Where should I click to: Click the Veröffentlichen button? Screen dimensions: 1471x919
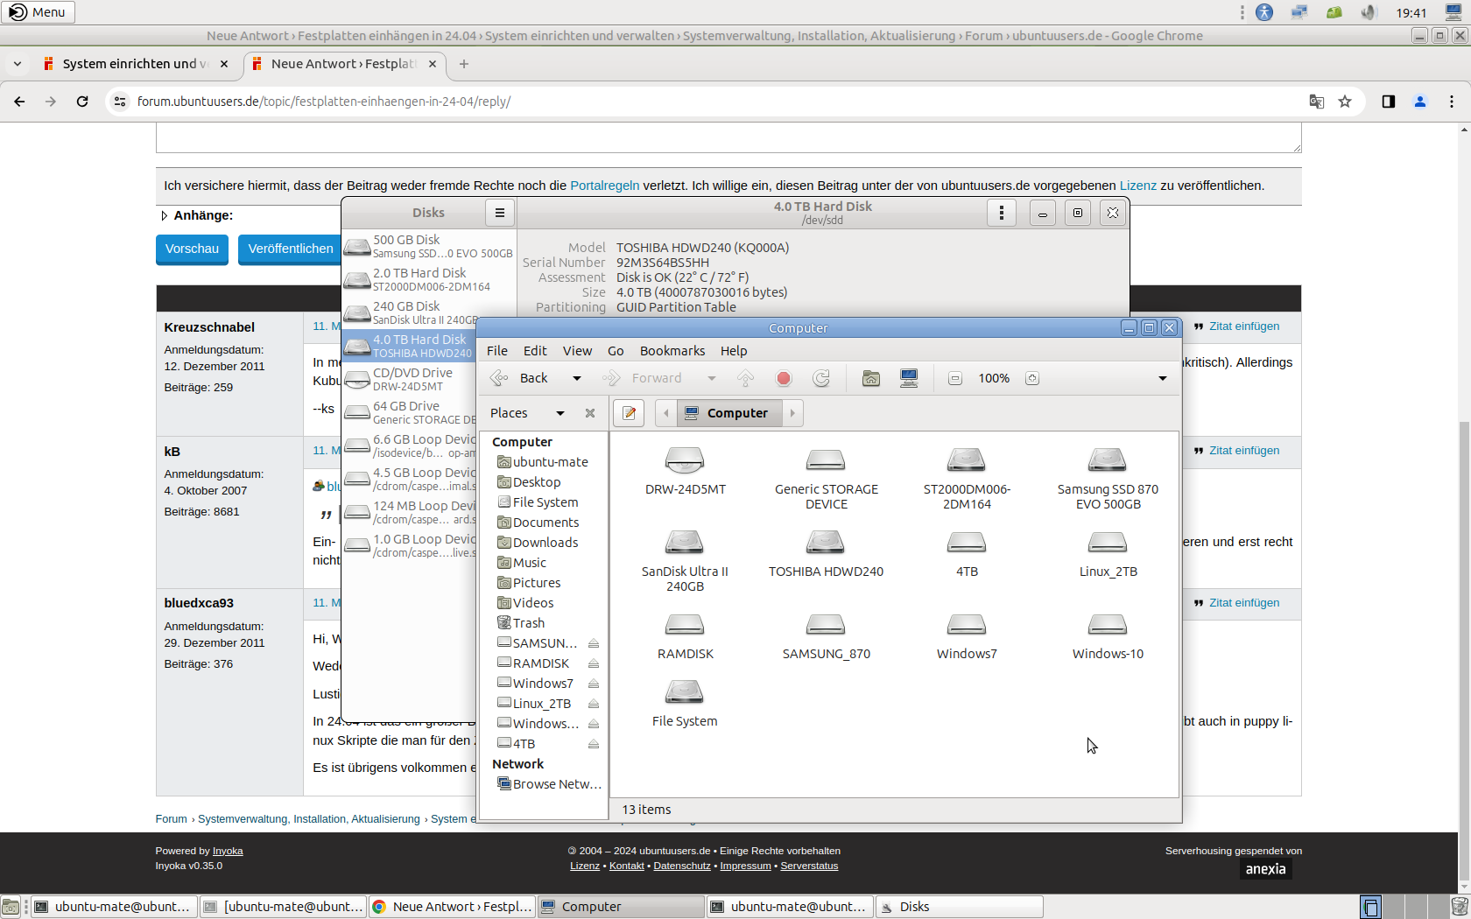pos(291,249)
